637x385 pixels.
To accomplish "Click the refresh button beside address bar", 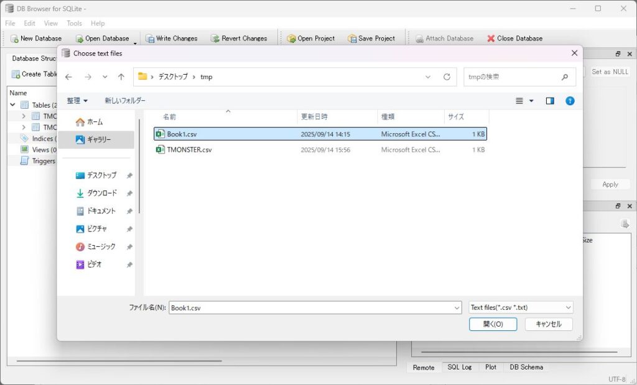I will tap(447, 77).
